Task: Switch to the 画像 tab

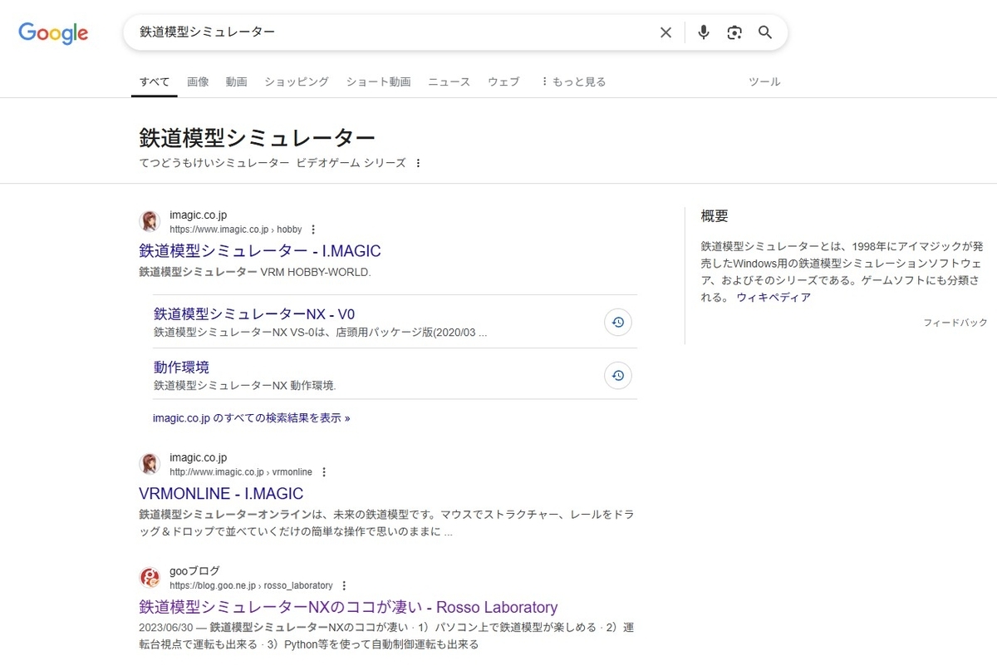Action: [198, 81]
